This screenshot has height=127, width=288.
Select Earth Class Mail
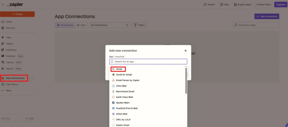coord(147,97)
